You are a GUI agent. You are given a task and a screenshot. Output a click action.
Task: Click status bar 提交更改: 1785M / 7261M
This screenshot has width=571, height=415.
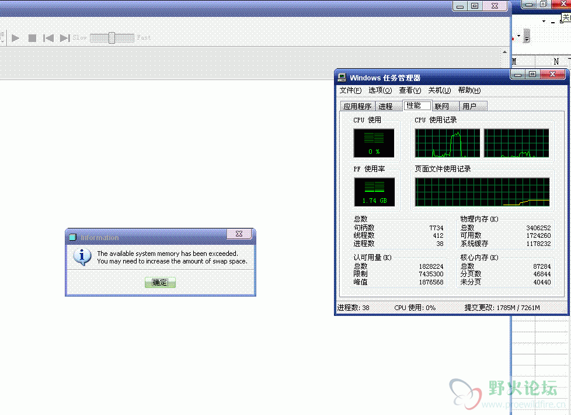[502, 308]
